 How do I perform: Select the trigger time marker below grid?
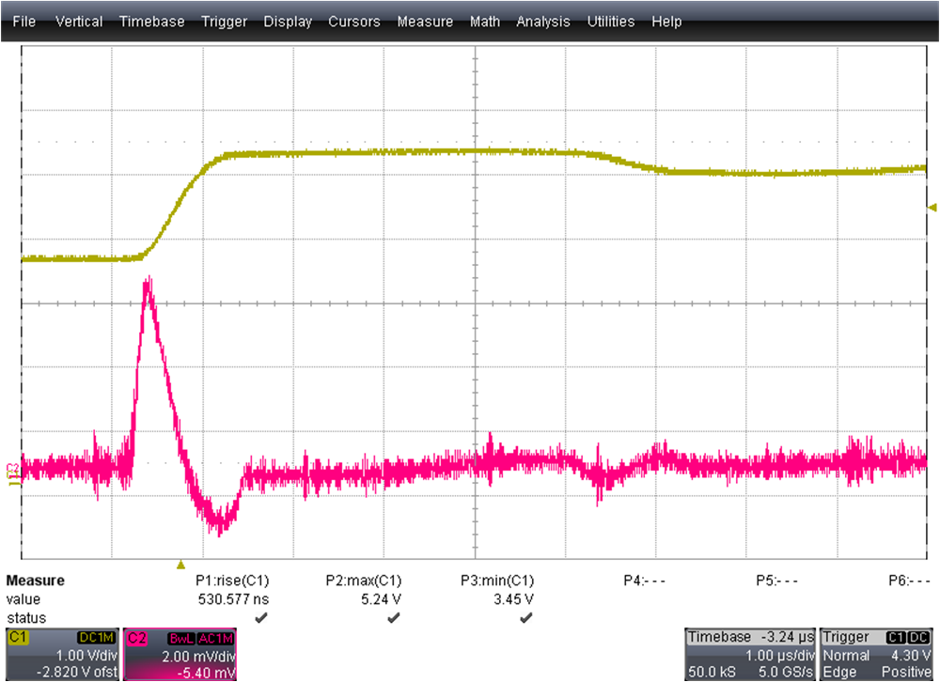tap(181, 565)
